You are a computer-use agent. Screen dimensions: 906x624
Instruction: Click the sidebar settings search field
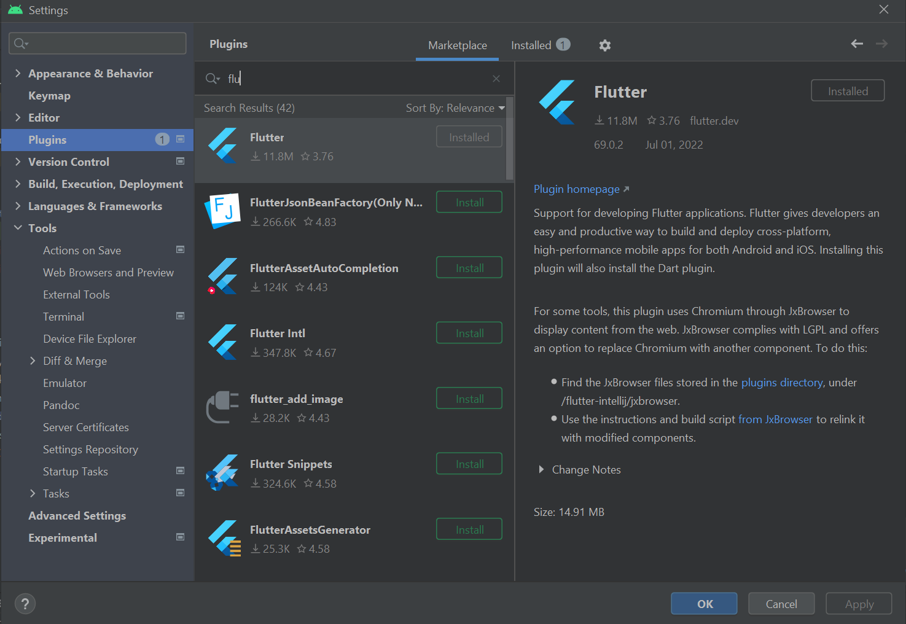pyautogui.click(x=96, y=43)
